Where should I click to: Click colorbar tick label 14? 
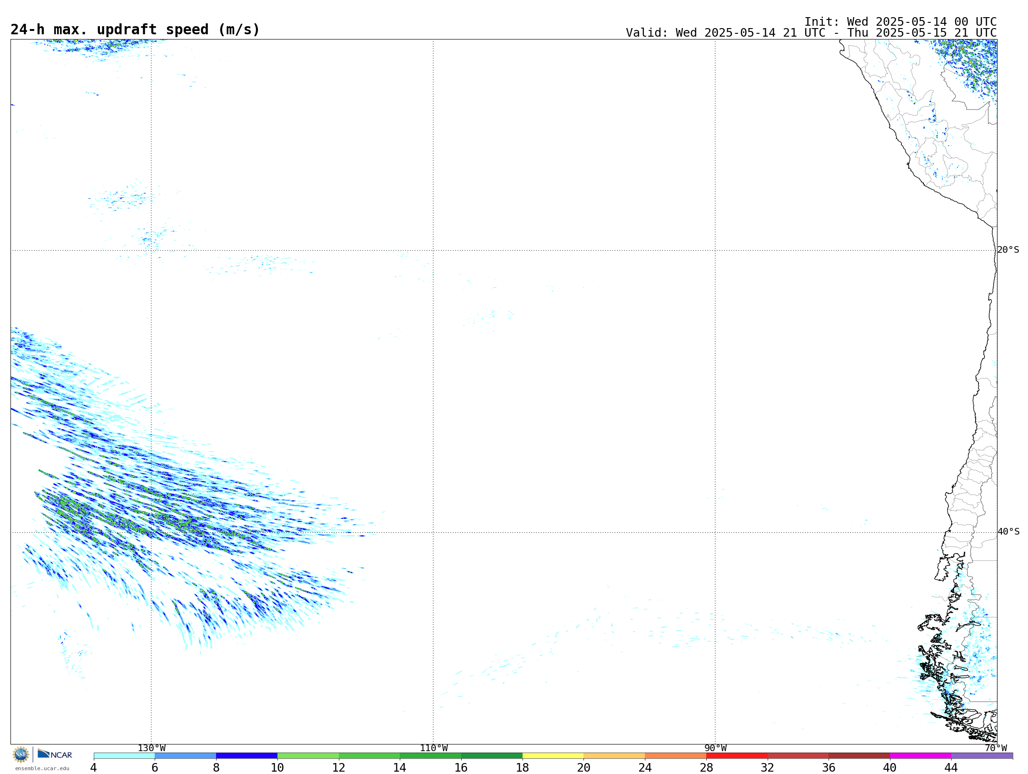pyautogui.click(x=400, y=768)
